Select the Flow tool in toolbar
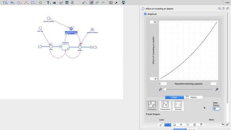 pyautogui.click(x=12, y=3)
